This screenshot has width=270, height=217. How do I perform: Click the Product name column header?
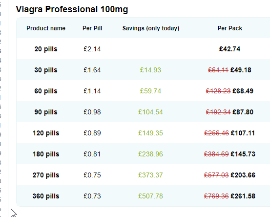pyautogui.click(x=46, y=28)
